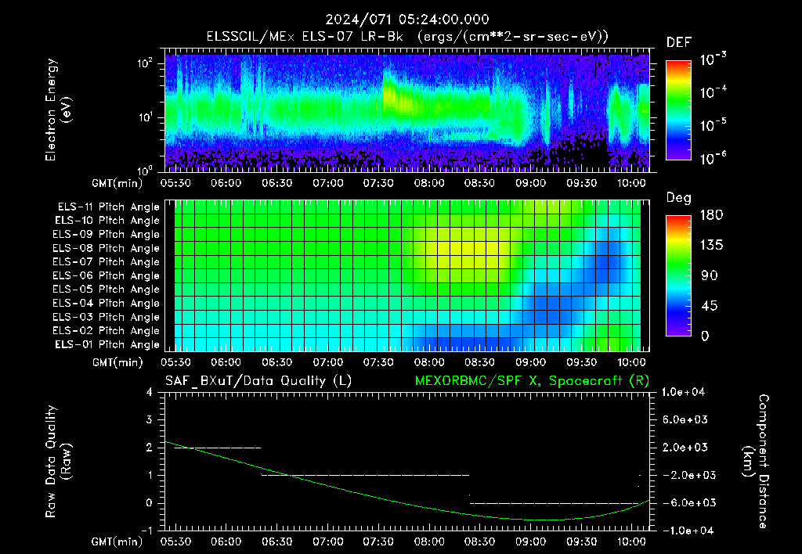Click the SAF_BXuT/Data Quality (L) legend

(x=258, y=381)
